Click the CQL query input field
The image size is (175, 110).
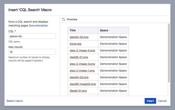[x=32, y=36]
